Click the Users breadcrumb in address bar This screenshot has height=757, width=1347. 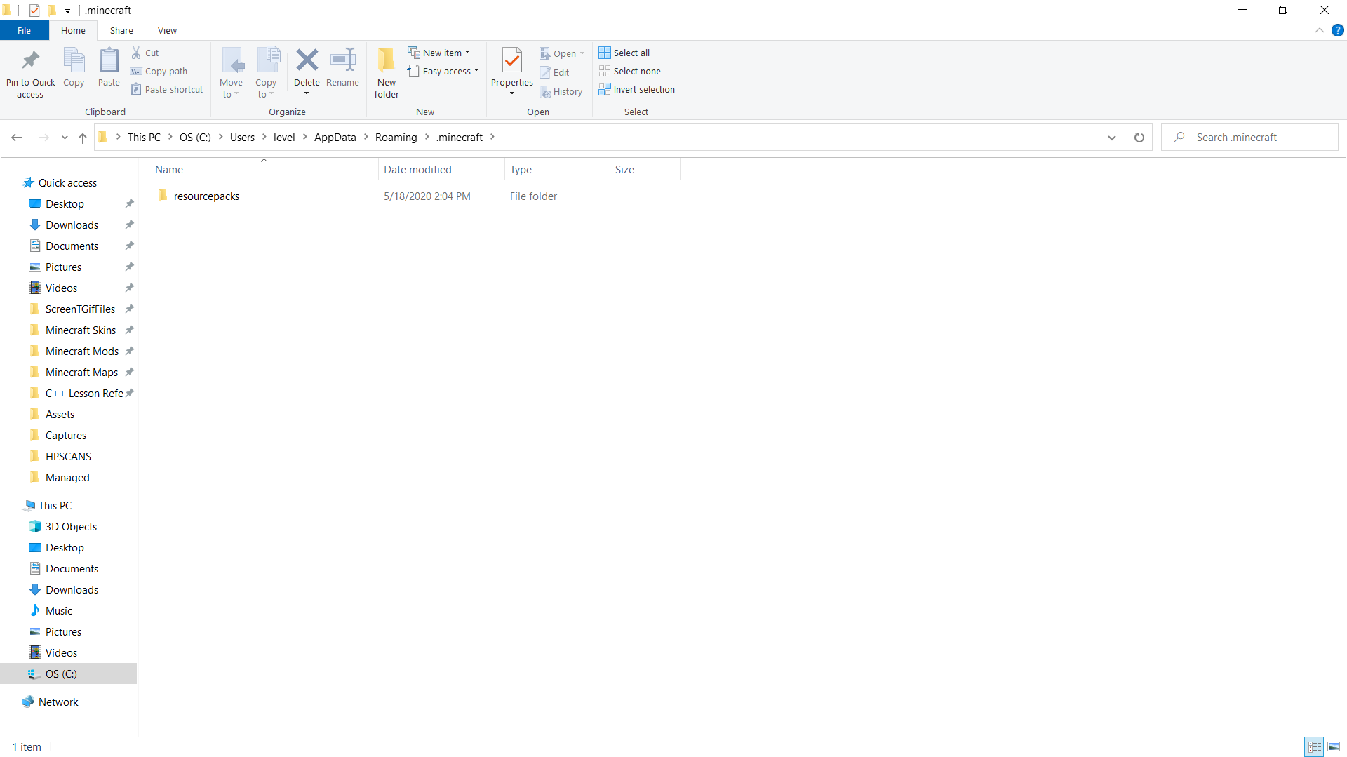point(242,138)
